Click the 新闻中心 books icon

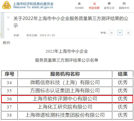click(x=124, y=4)
